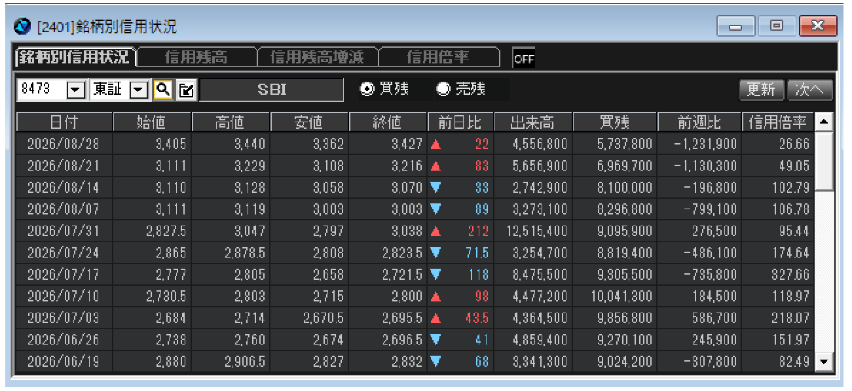Click the high price 2,906.5

point(245,360)
